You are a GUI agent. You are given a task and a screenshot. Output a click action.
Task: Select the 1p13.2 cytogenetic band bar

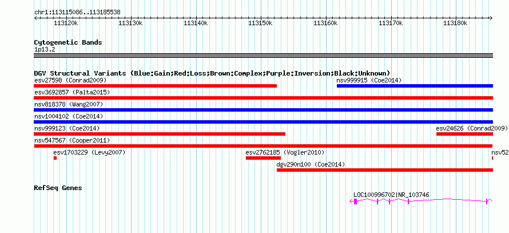pos(263,56)
